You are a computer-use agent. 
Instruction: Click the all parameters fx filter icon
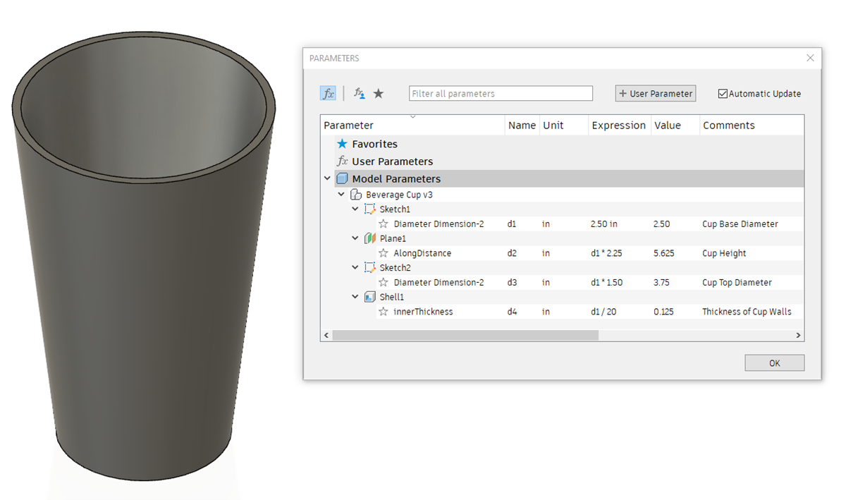point(328,94)
